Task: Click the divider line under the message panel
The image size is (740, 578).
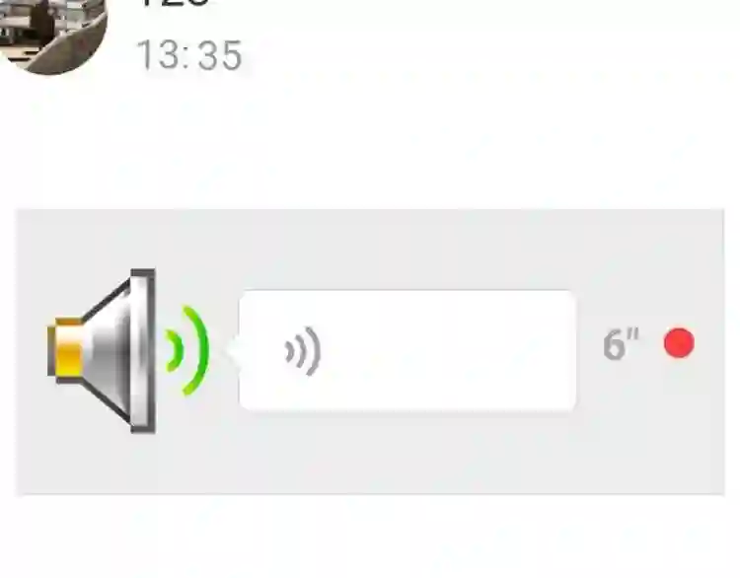Action: click(370, 494)
